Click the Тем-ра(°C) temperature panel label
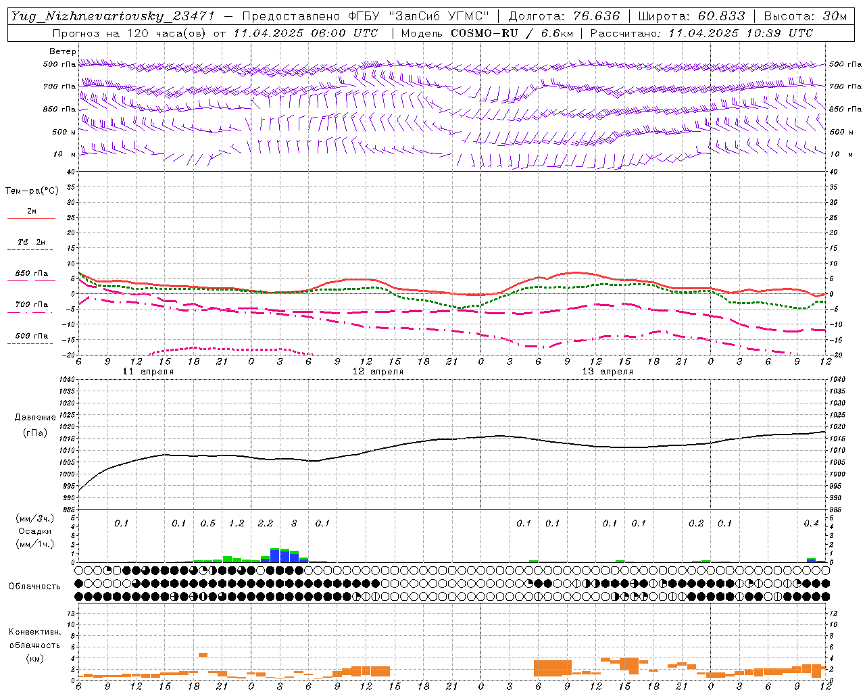 [32, 191]
